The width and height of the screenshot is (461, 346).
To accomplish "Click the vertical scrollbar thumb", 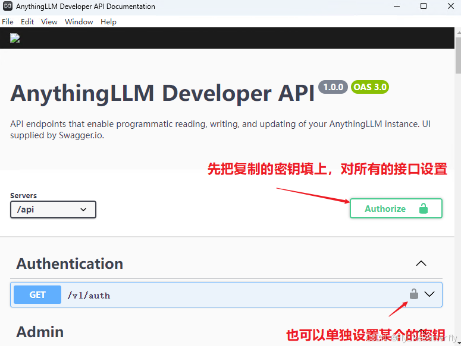I will pyautogui.click(x=458, y=55).
